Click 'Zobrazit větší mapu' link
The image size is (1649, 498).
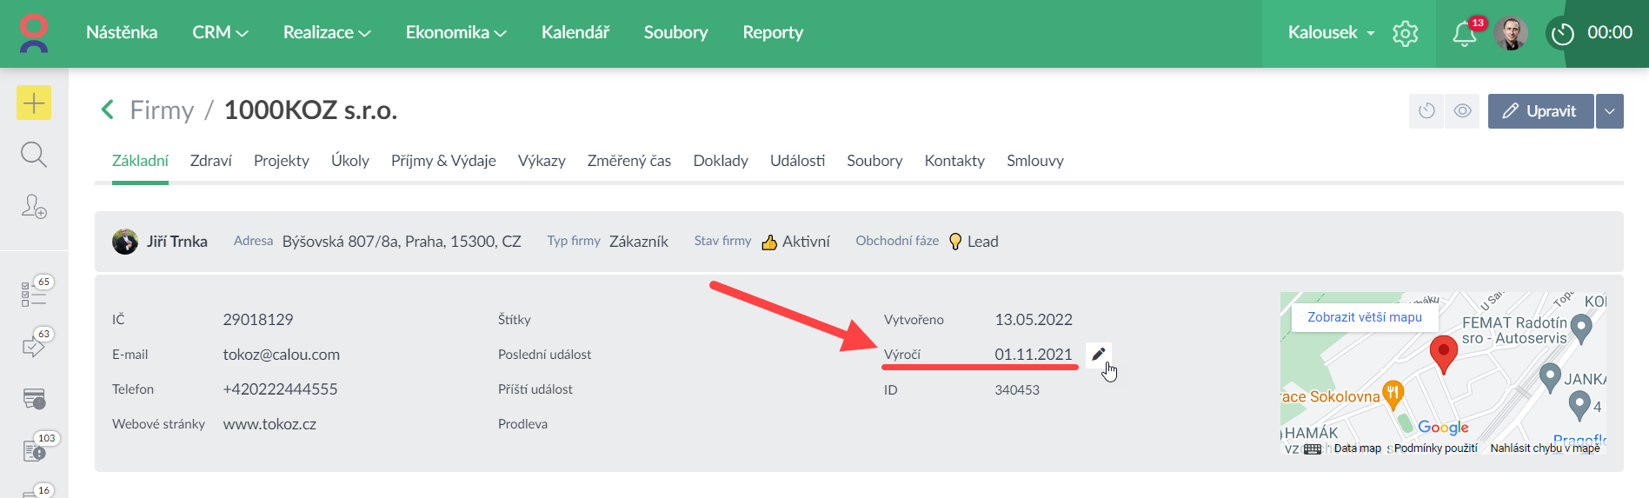tap(1365, 317)
